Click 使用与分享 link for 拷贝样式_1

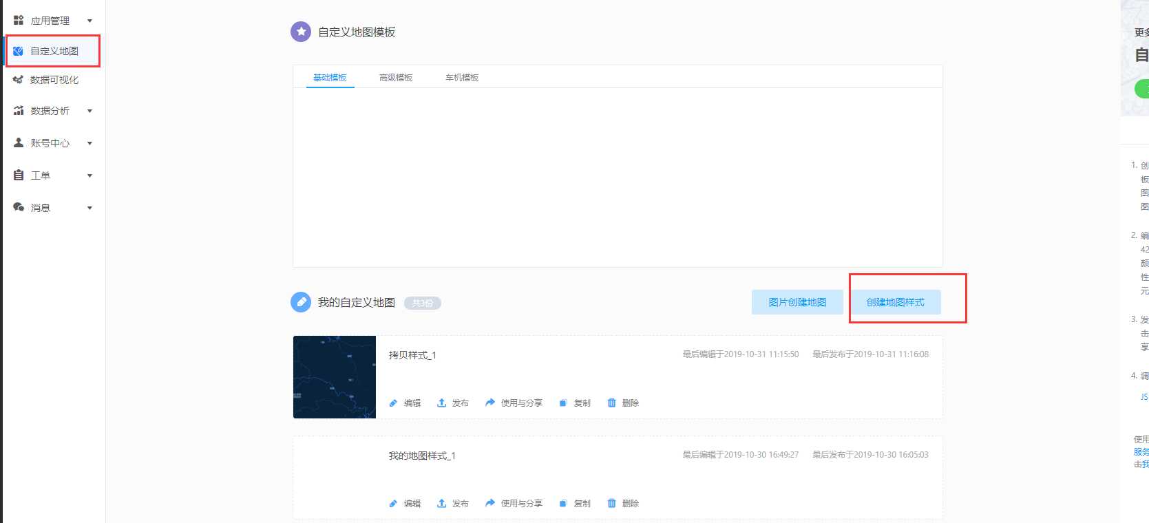click(522, 403)
